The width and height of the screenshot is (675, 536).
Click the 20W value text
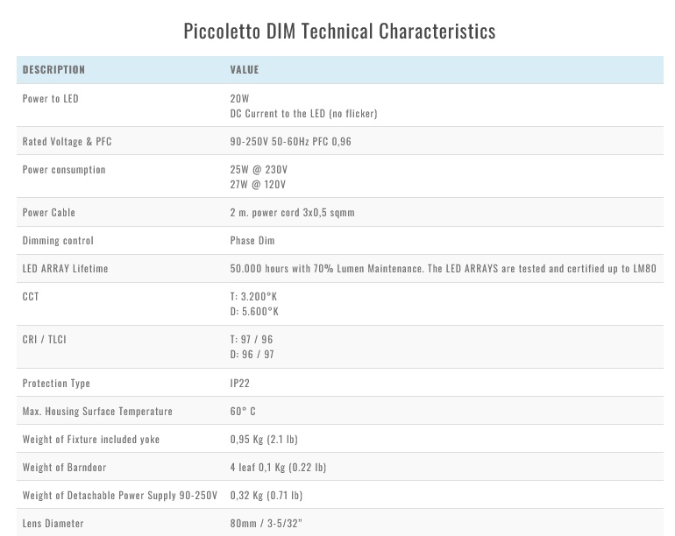[239, 99]
